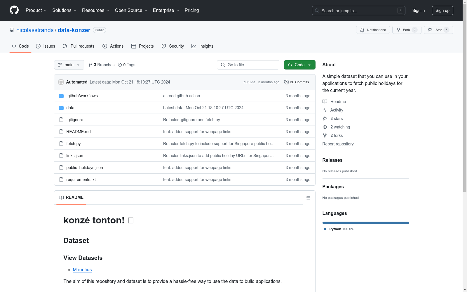Open the Insights tab
The width and height of the screenshot is (467, 292).
[203, 46]
